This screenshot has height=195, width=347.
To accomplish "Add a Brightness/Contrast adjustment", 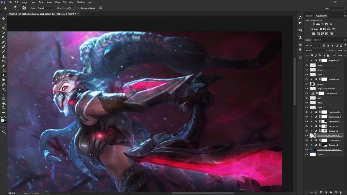I will [x=314, y=24].
